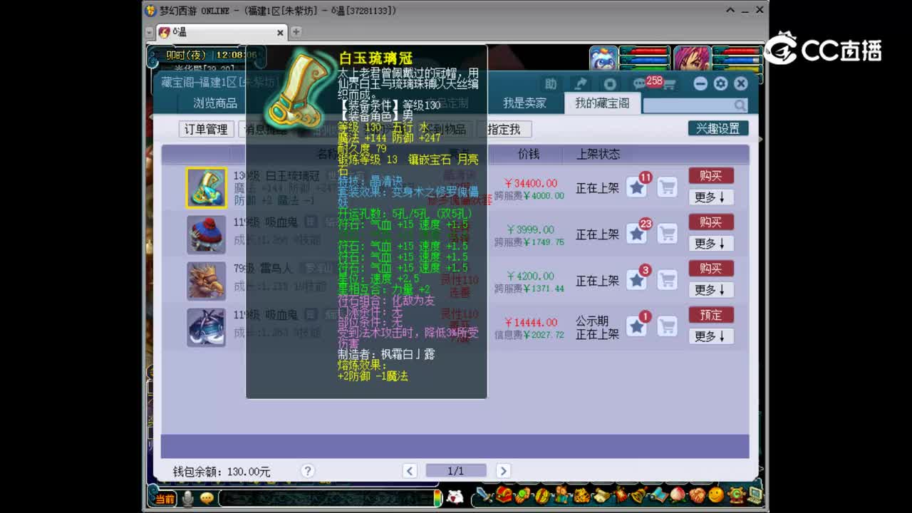
Task: Click the scroll icon in game toolbar
Action: click(x=601, y=494)
